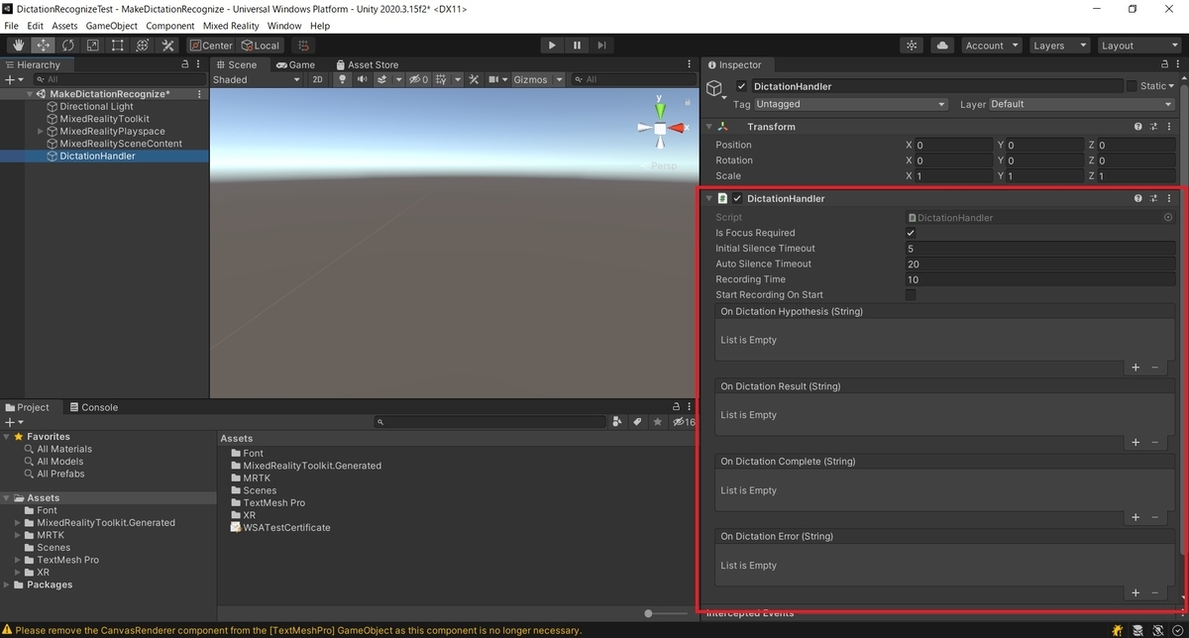This screenshot has height=638, width=1189.
Task: Open custom editor tools wrench icon
Action: pyautogui.click(x=167, y=46)
